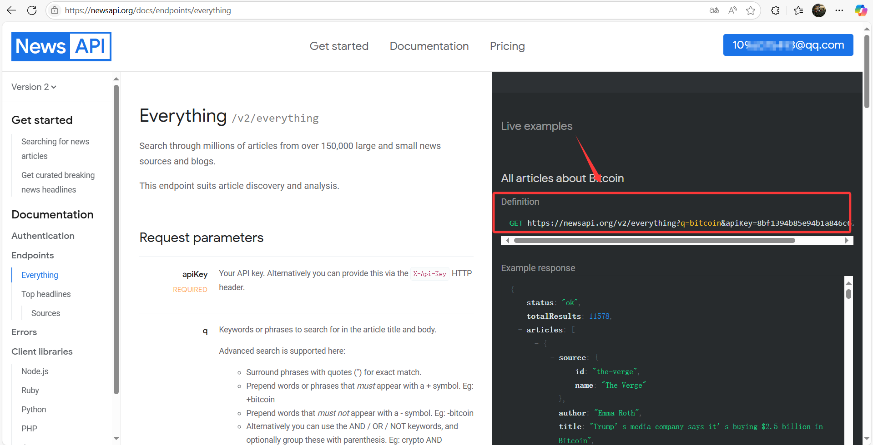Open the Copilot sidebar icon

coord(861,10)
